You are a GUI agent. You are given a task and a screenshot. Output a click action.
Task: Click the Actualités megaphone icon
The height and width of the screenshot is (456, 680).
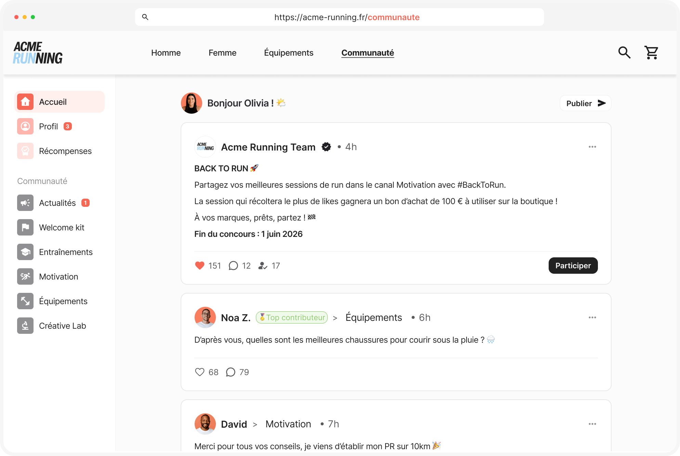click(x=25, y=202)
